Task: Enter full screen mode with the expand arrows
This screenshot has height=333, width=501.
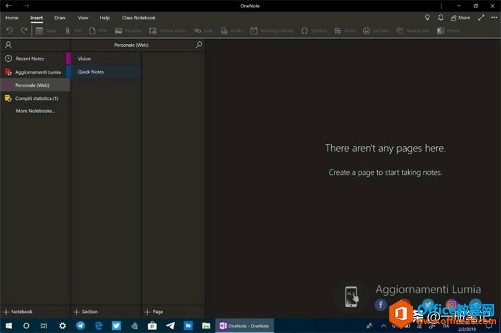Action: pyautogui.click(x=481, y=18)
